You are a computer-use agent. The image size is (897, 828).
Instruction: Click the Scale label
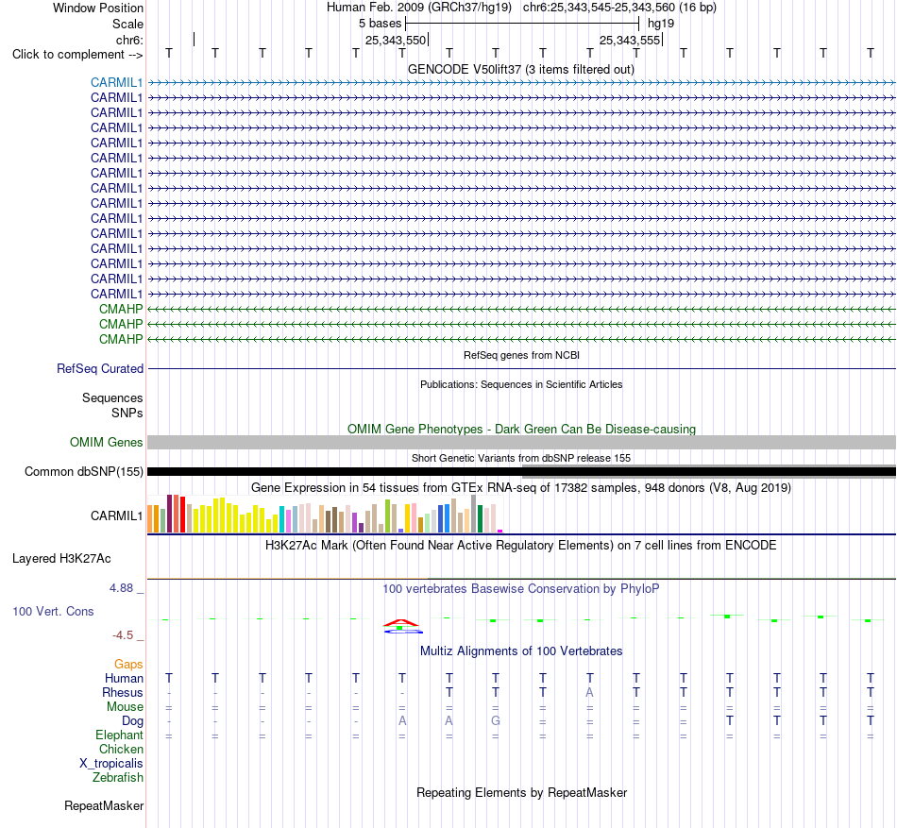click(127, 24)
